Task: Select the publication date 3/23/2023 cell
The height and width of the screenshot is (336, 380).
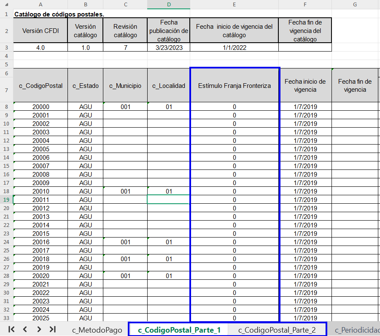Action: click(168, 47)
